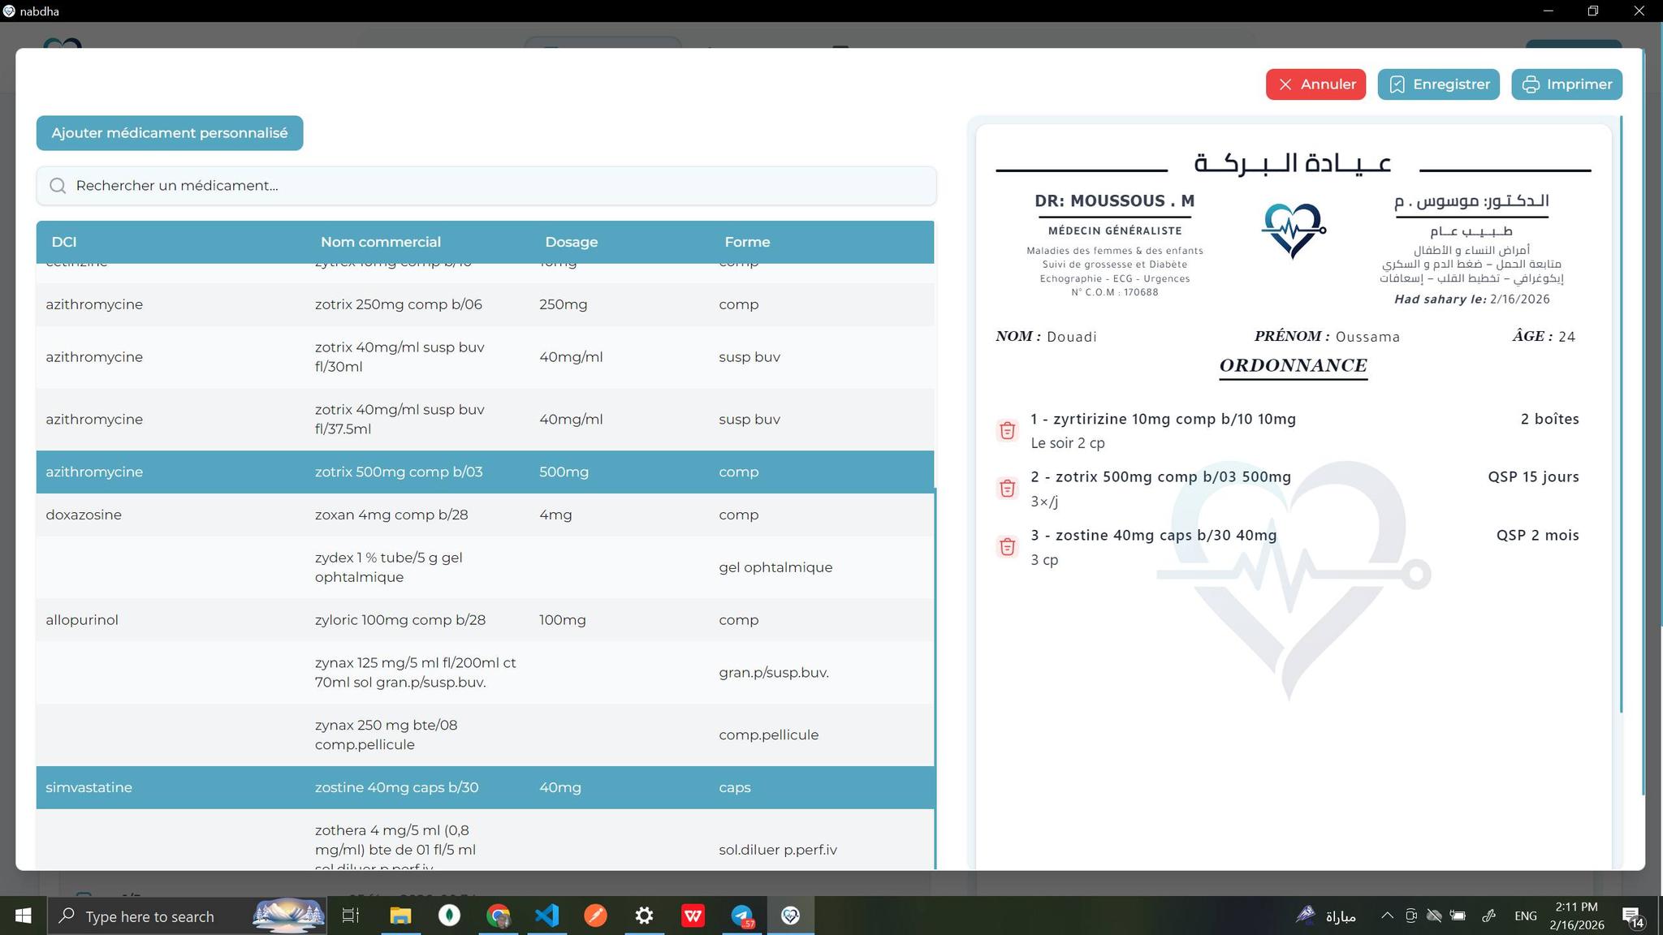Delete the zyrtirizine 10mg prescription line
Image resolution: width=1663 pixels, height=935 pixels.
pos(1007,430)
